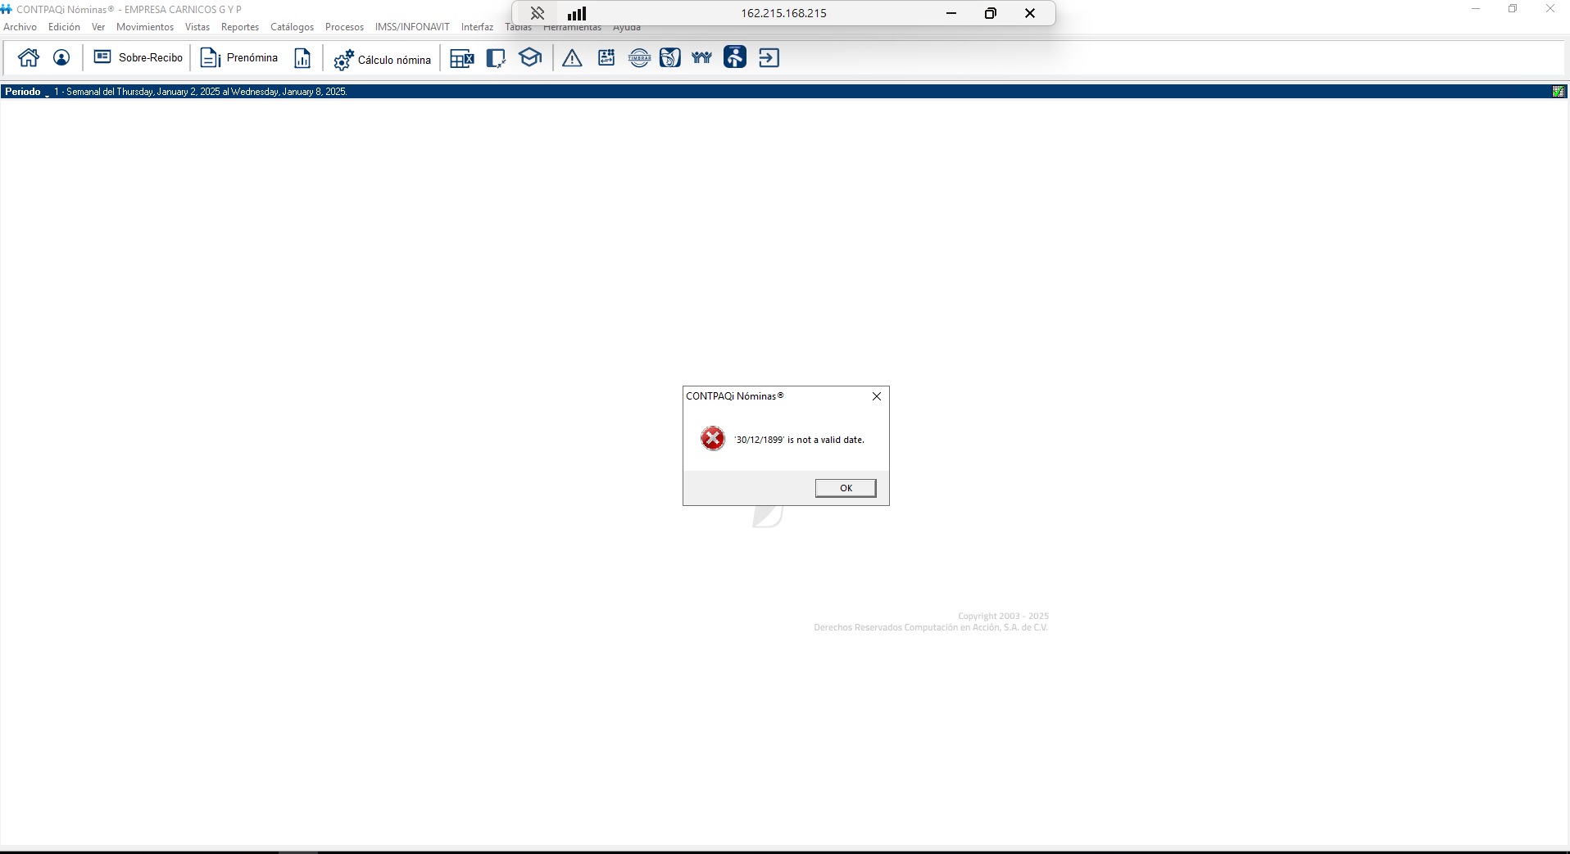Click the IMSS eagle logo icon

coord(670,58)
